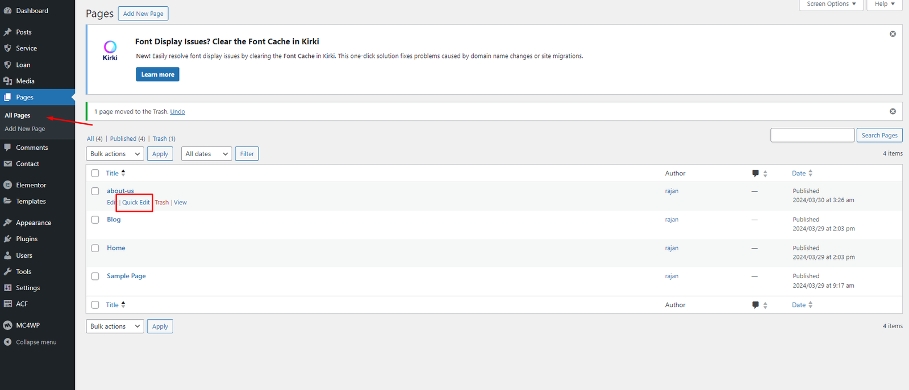Click the Tools wrench icon

pyautogui.click(x=8, y=272)
